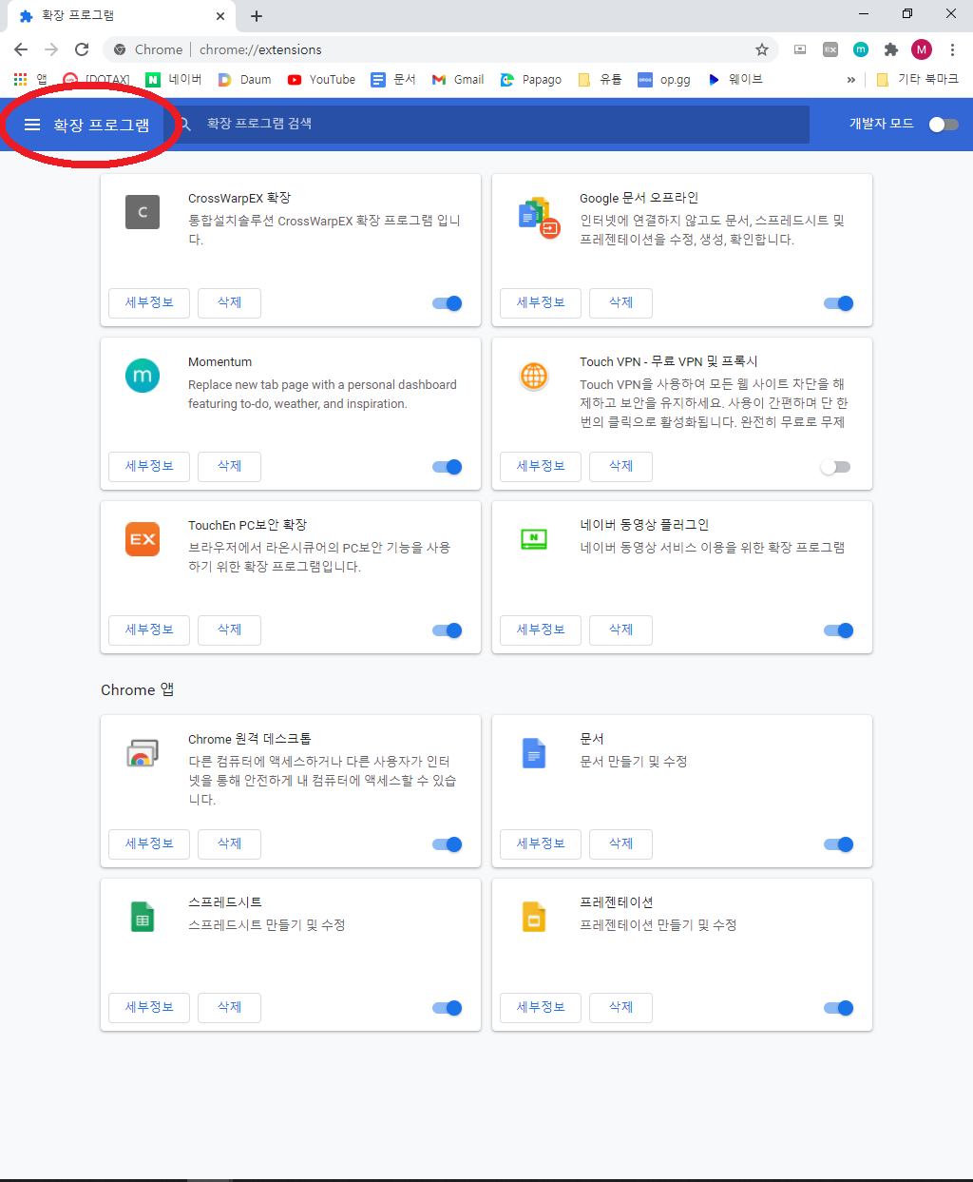This screenshot has width=973, height=1182.
Task: Click the CrossWarpEX extension icon
Action: 143,212
